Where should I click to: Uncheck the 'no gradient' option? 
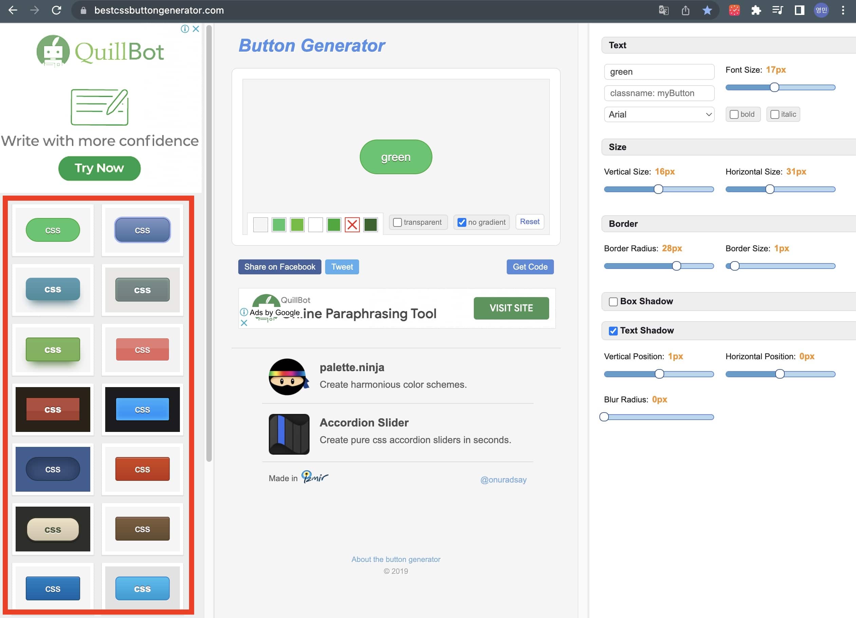click(462, 222)
